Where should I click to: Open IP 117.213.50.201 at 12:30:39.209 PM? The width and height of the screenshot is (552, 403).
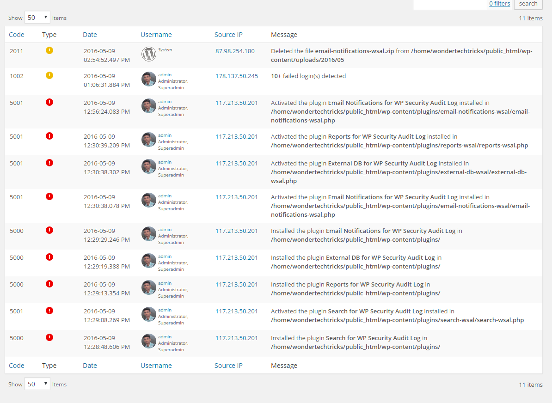coord(237,136)
